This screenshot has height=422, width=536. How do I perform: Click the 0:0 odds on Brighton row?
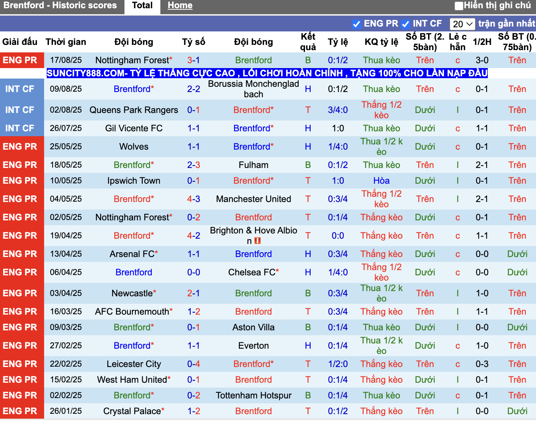pyautogui.click(x=338, y=236)
